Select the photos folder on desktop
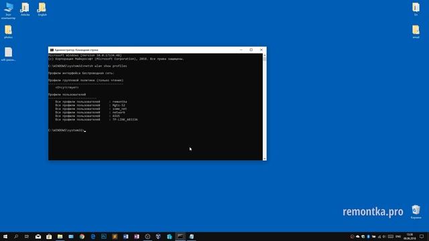429x241 pixels. pos(8,31)
